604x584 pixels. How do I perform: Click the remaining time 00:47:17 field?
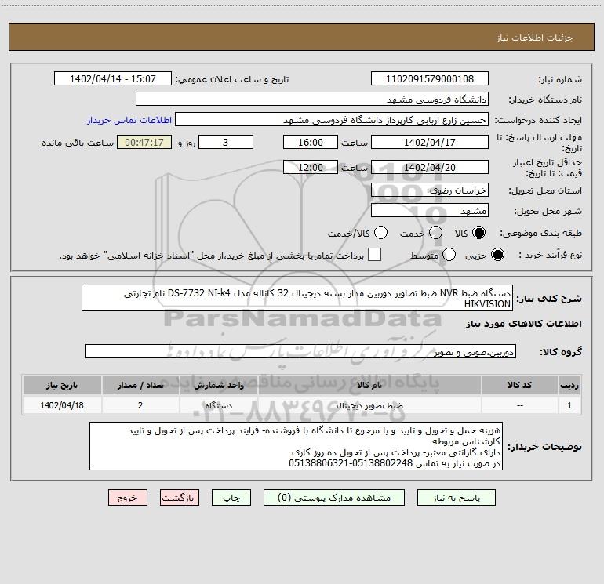click(144, 143)
